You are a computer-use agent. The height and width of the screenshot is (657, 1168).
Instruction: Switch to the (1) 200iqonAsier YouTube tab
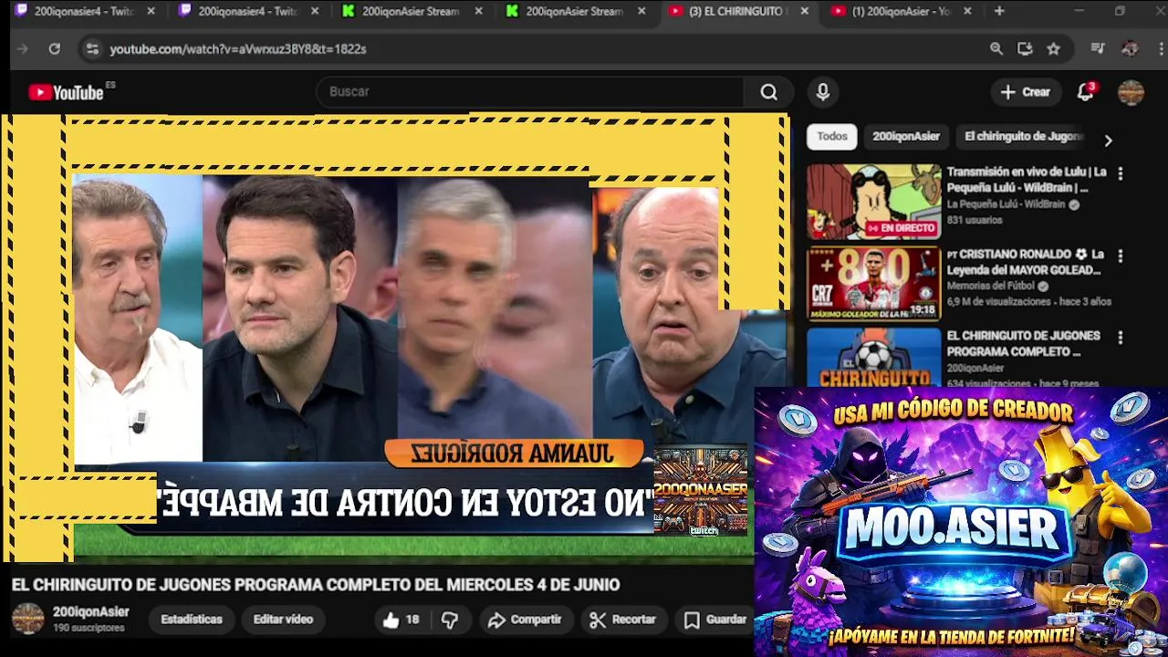(902, 12)
